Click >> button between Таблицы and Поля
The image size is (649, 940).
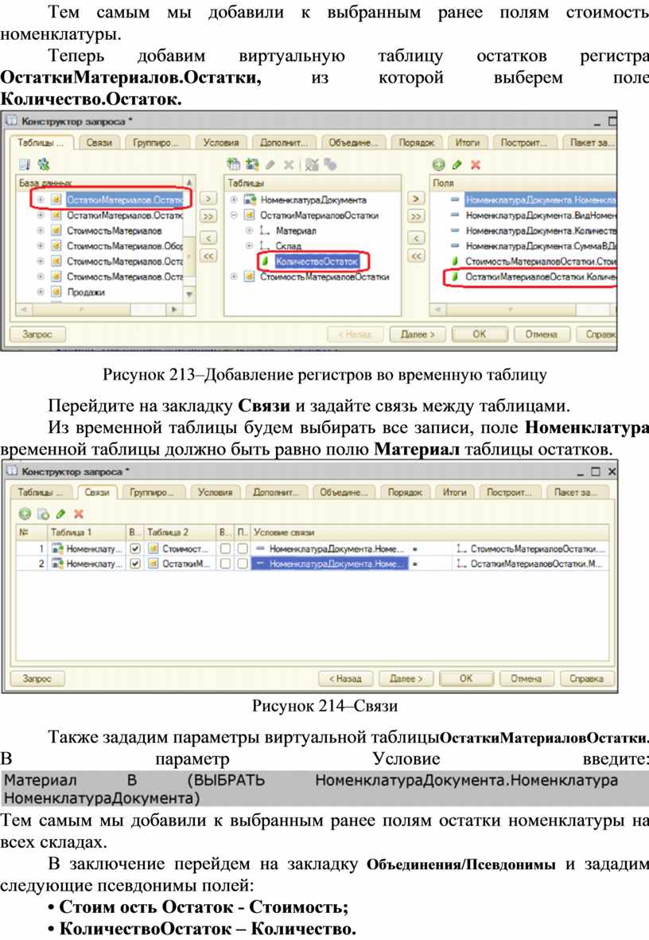tap(416, 216)
